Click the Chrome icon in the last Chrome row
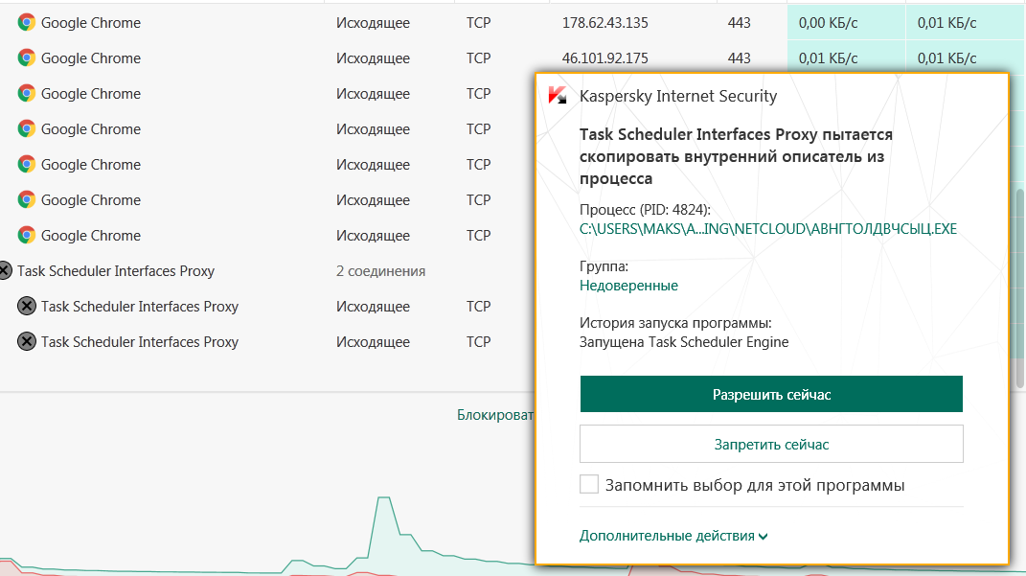Image resolution: width=1026 pixels, height=576 pixels. [27, 236]
